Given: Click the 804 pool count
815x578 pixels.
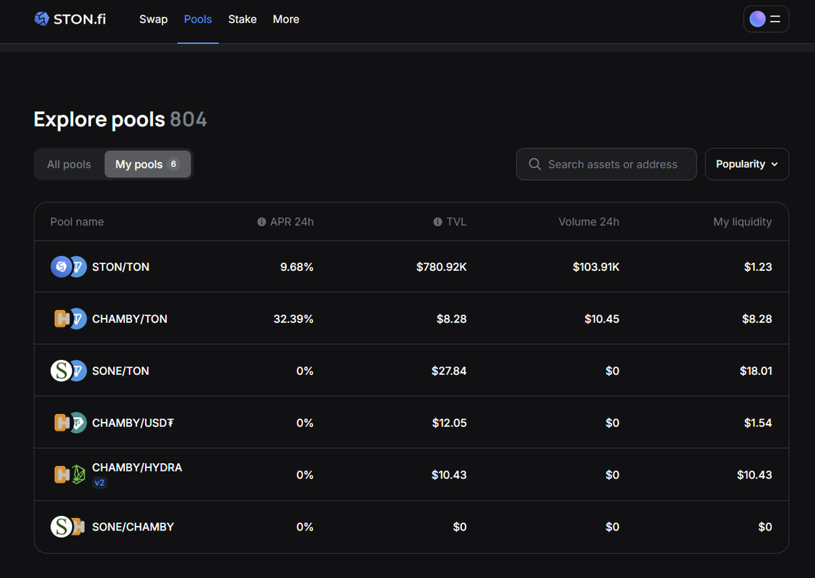Looking at the screenshot, I should (x=188, y=120).
